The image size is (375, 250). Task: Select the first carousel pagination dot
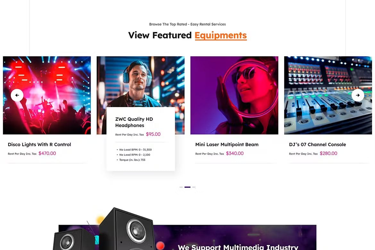[181, 187]
